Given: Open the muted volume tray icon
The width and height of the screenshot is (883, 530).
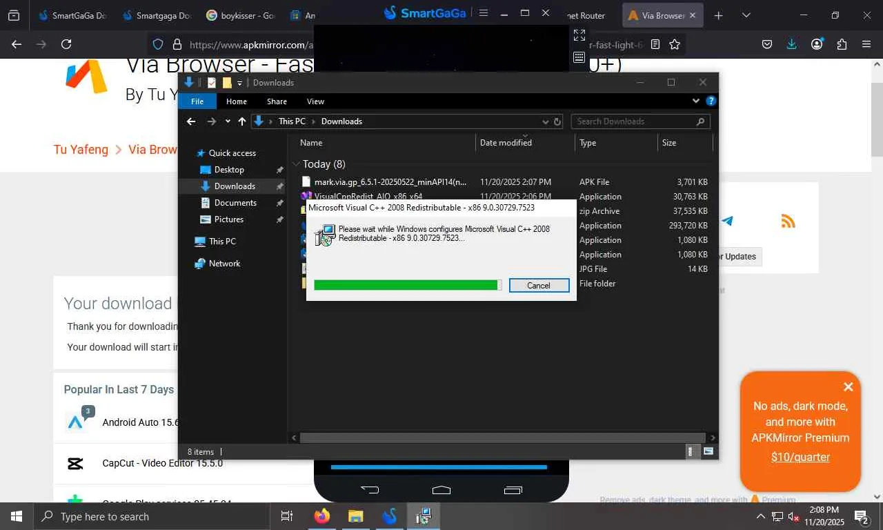Looking at the screenshot, I should (794, 516).
